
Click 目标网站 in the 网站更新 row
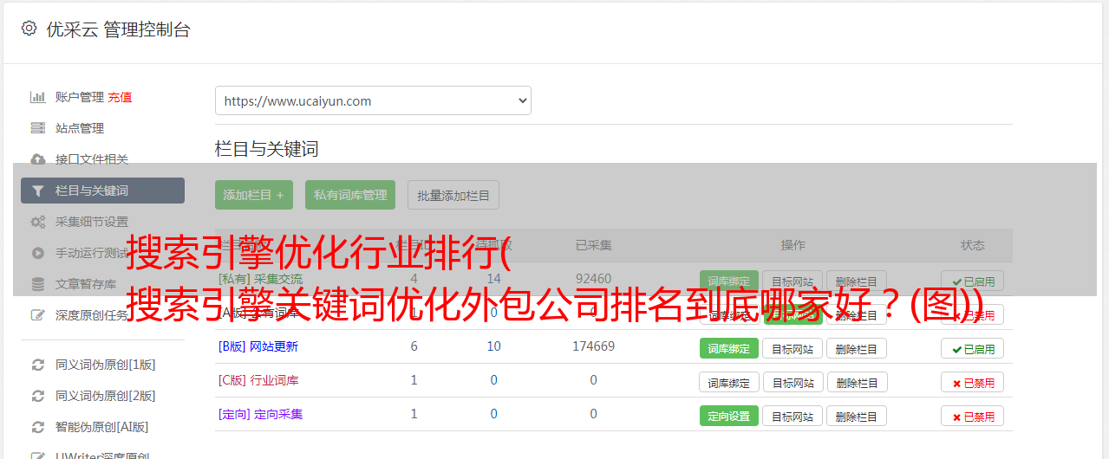pos(793,348)
